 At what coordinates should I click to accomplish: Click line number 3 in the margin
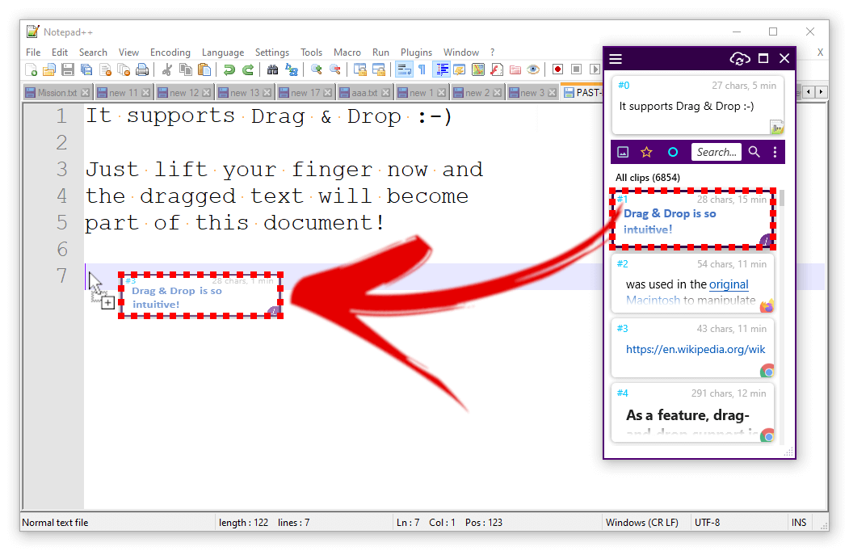61,169
